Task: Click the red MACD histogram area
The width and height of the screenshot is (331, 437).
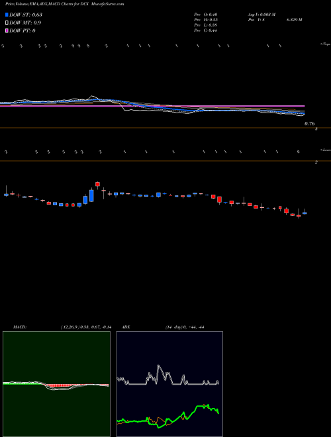Action: pyautogui.click(x=60, y=386)
